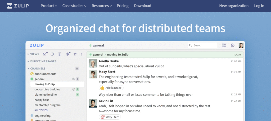
Task: Toggle the thumbs-up reaction by Ariella Drake
Action: [x=111, y=88]
